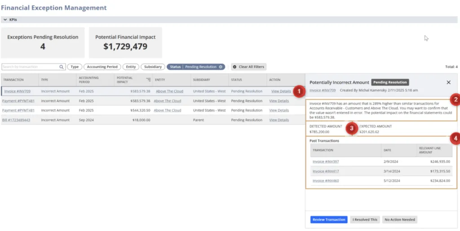Viewport: 460px width, 231px height.
Task: Open Above The Cloud entity in Invoice row
Action: coord(169,91)
